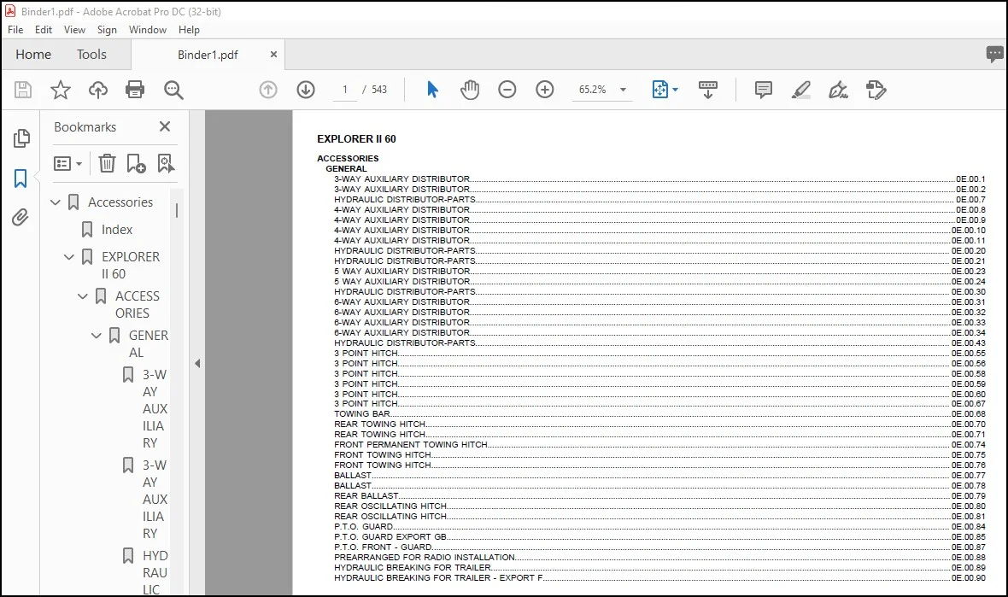Select the Highlight text tool
Image resolution: width=1008 pixels, height=597 pixels.
[801, 90]
